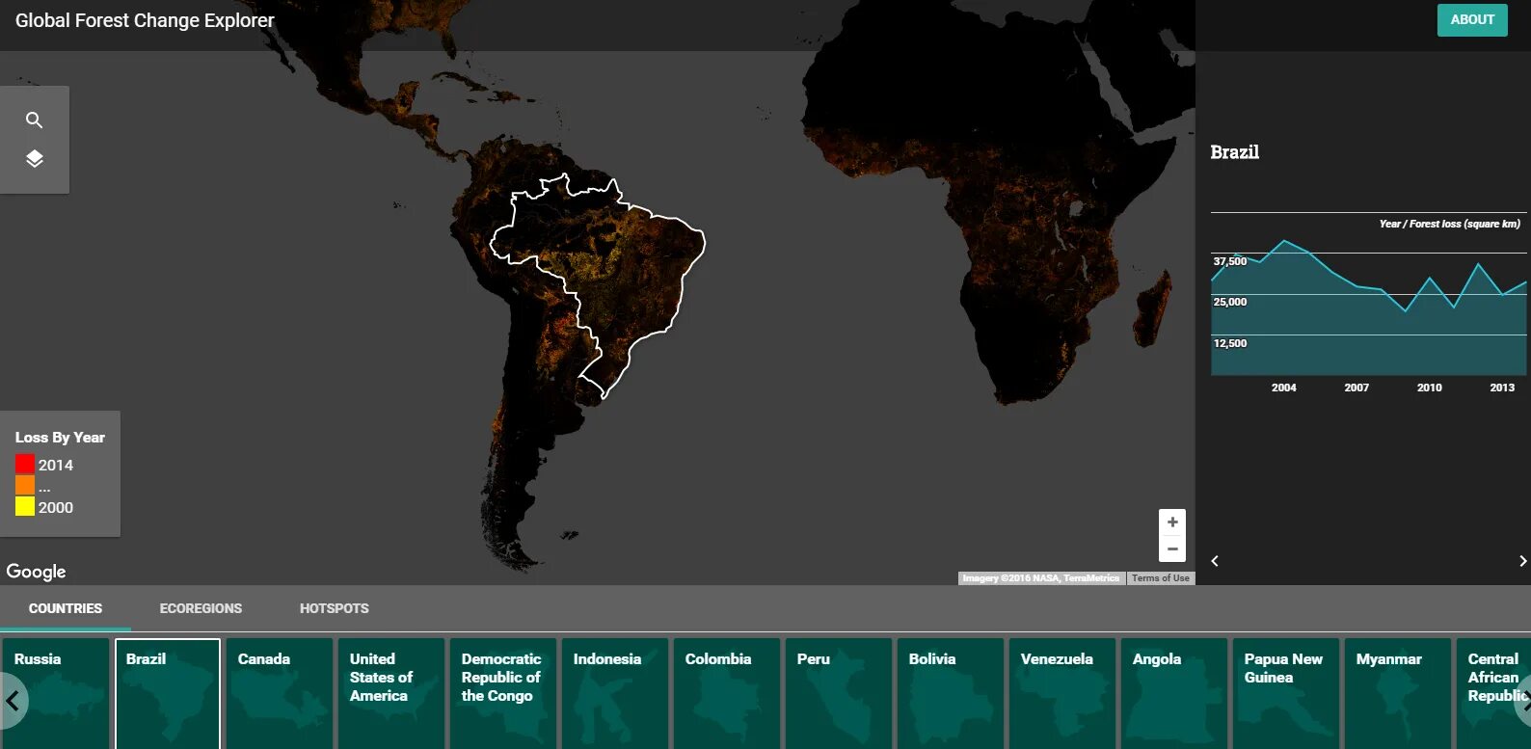Select the United States of America card
Viewport: 1531px width, 749px height.
coord(391,693)
